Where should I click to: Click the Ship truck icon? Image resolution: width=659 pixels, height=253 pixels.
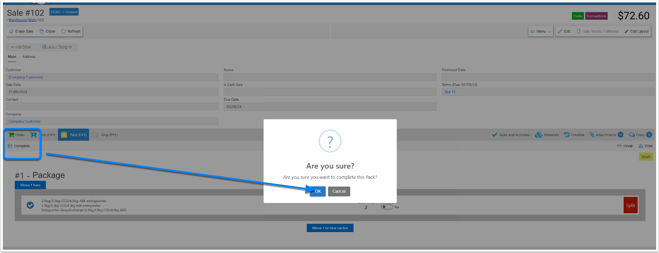tap(95, 135)
